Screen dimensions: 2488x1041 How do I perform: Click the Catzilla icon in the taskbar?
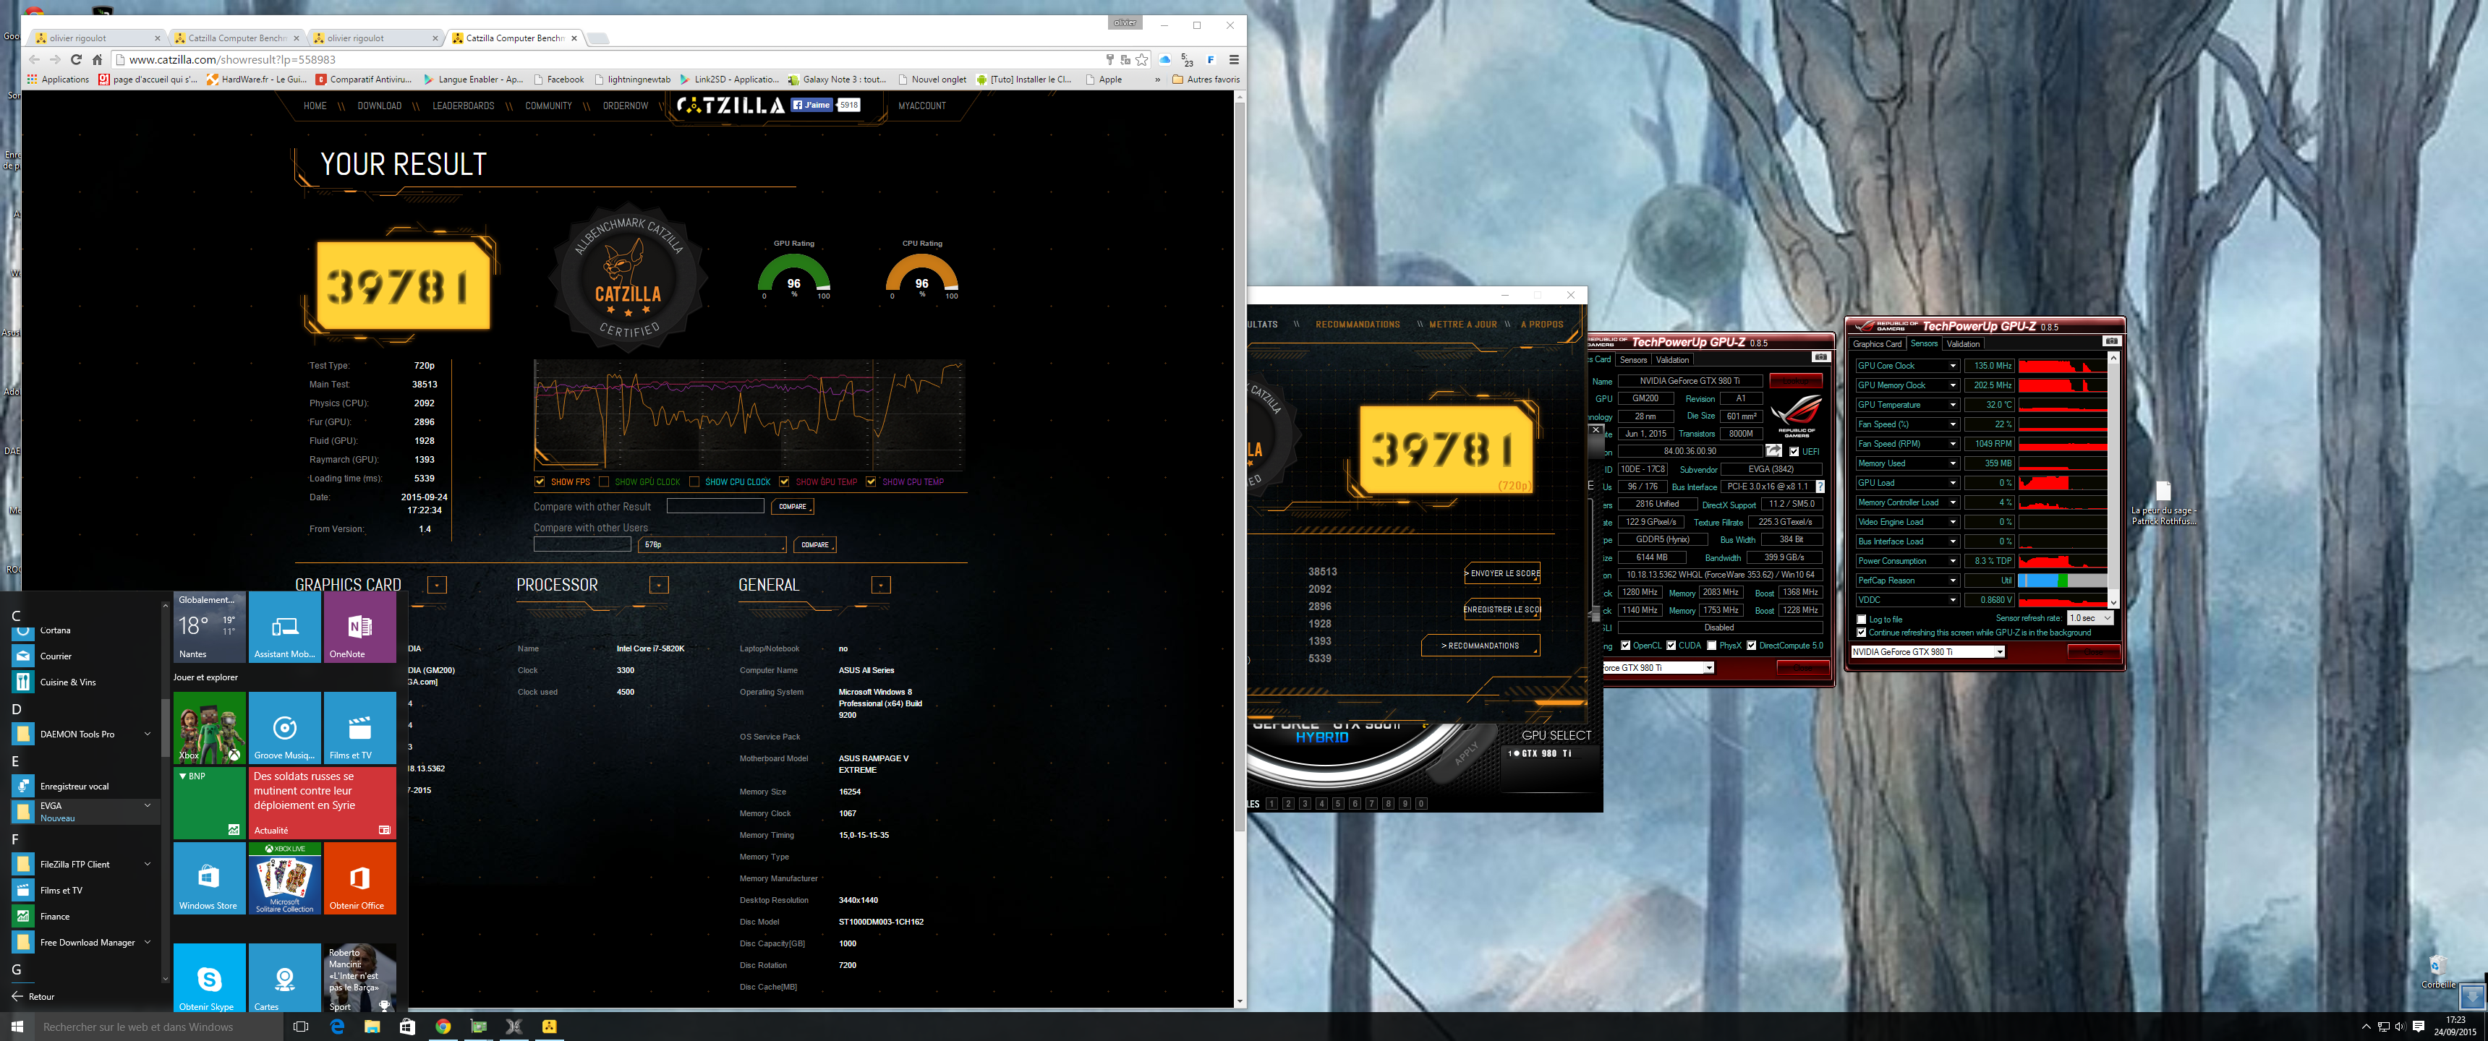point(549,1027)
